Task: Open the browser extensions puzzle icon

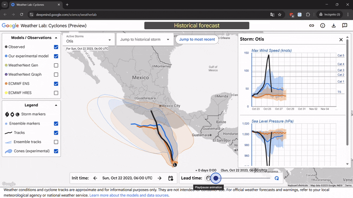Action: (308, 15)
